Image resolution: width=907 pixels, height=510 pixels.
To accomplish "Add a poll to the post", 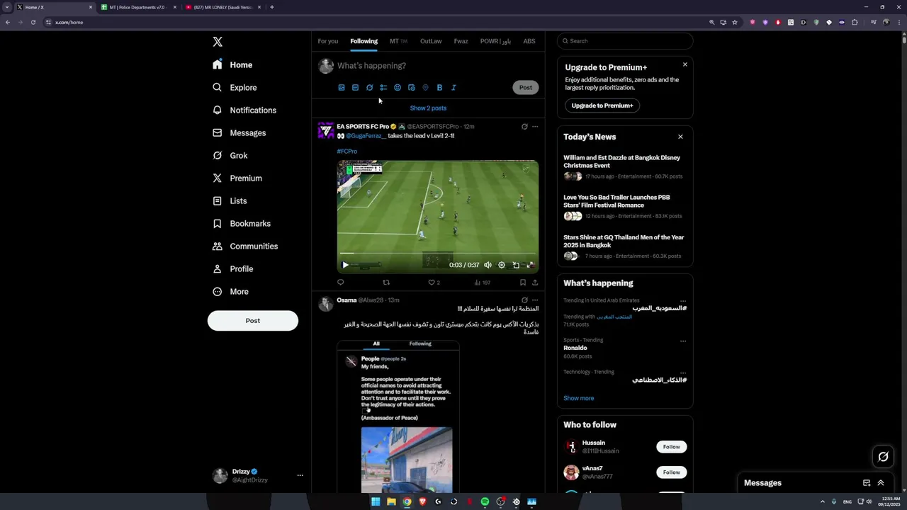I will 383,88.
